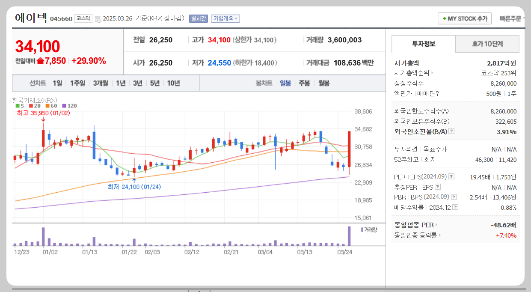Switch candlestick chart to 일봉

tap(285, 83)
